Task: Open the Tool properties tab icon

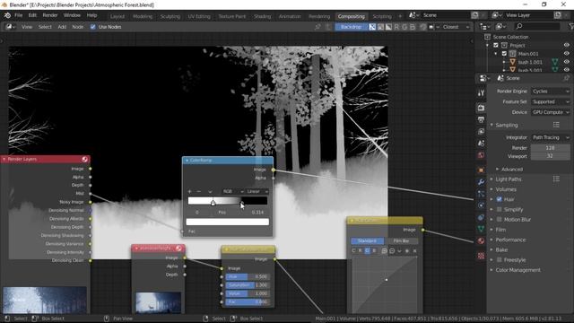Action: 481,92
